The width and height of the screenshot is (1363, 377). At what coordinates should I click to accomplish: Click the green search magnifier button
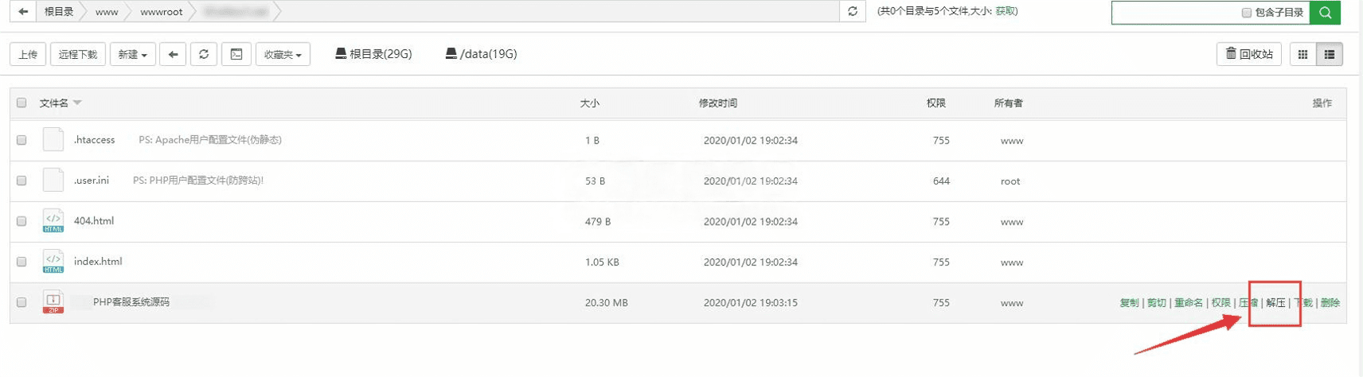1325,12
